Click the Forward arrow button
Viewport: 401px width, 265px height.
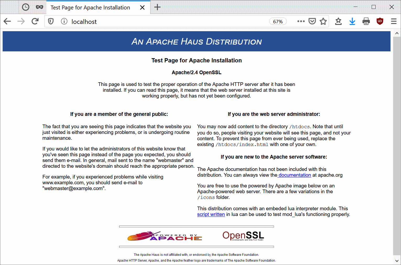tap(21, 21)
